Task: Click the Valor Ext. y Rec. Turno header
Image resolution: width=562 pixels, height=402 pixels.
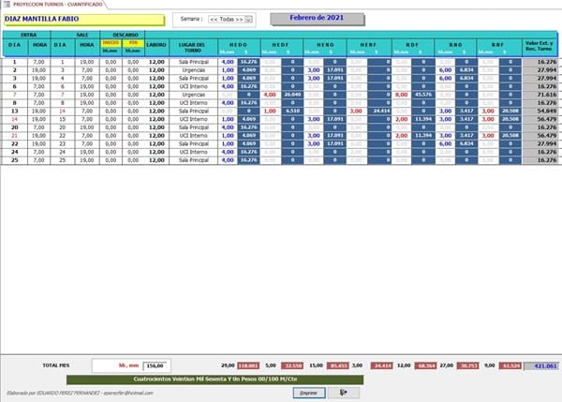Action: pyautogui.click(x=540, y=46)
